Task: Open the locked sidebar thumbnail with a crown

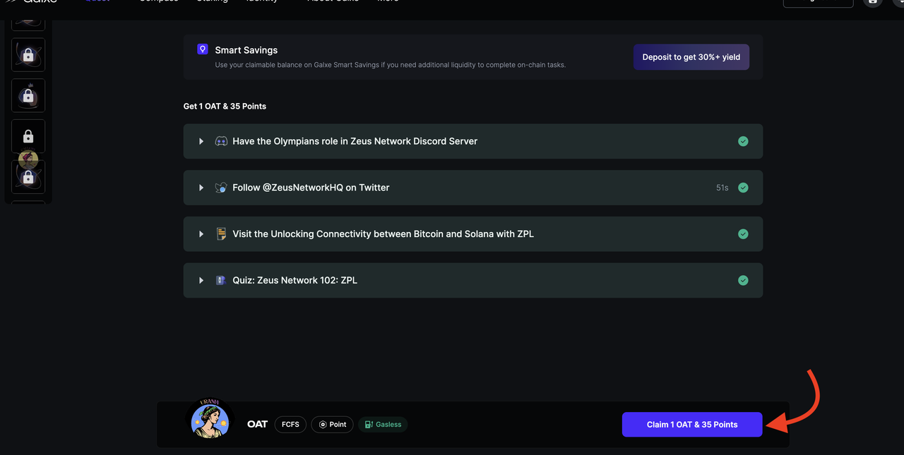Action: pyautogui.click(x=28, y=95)
